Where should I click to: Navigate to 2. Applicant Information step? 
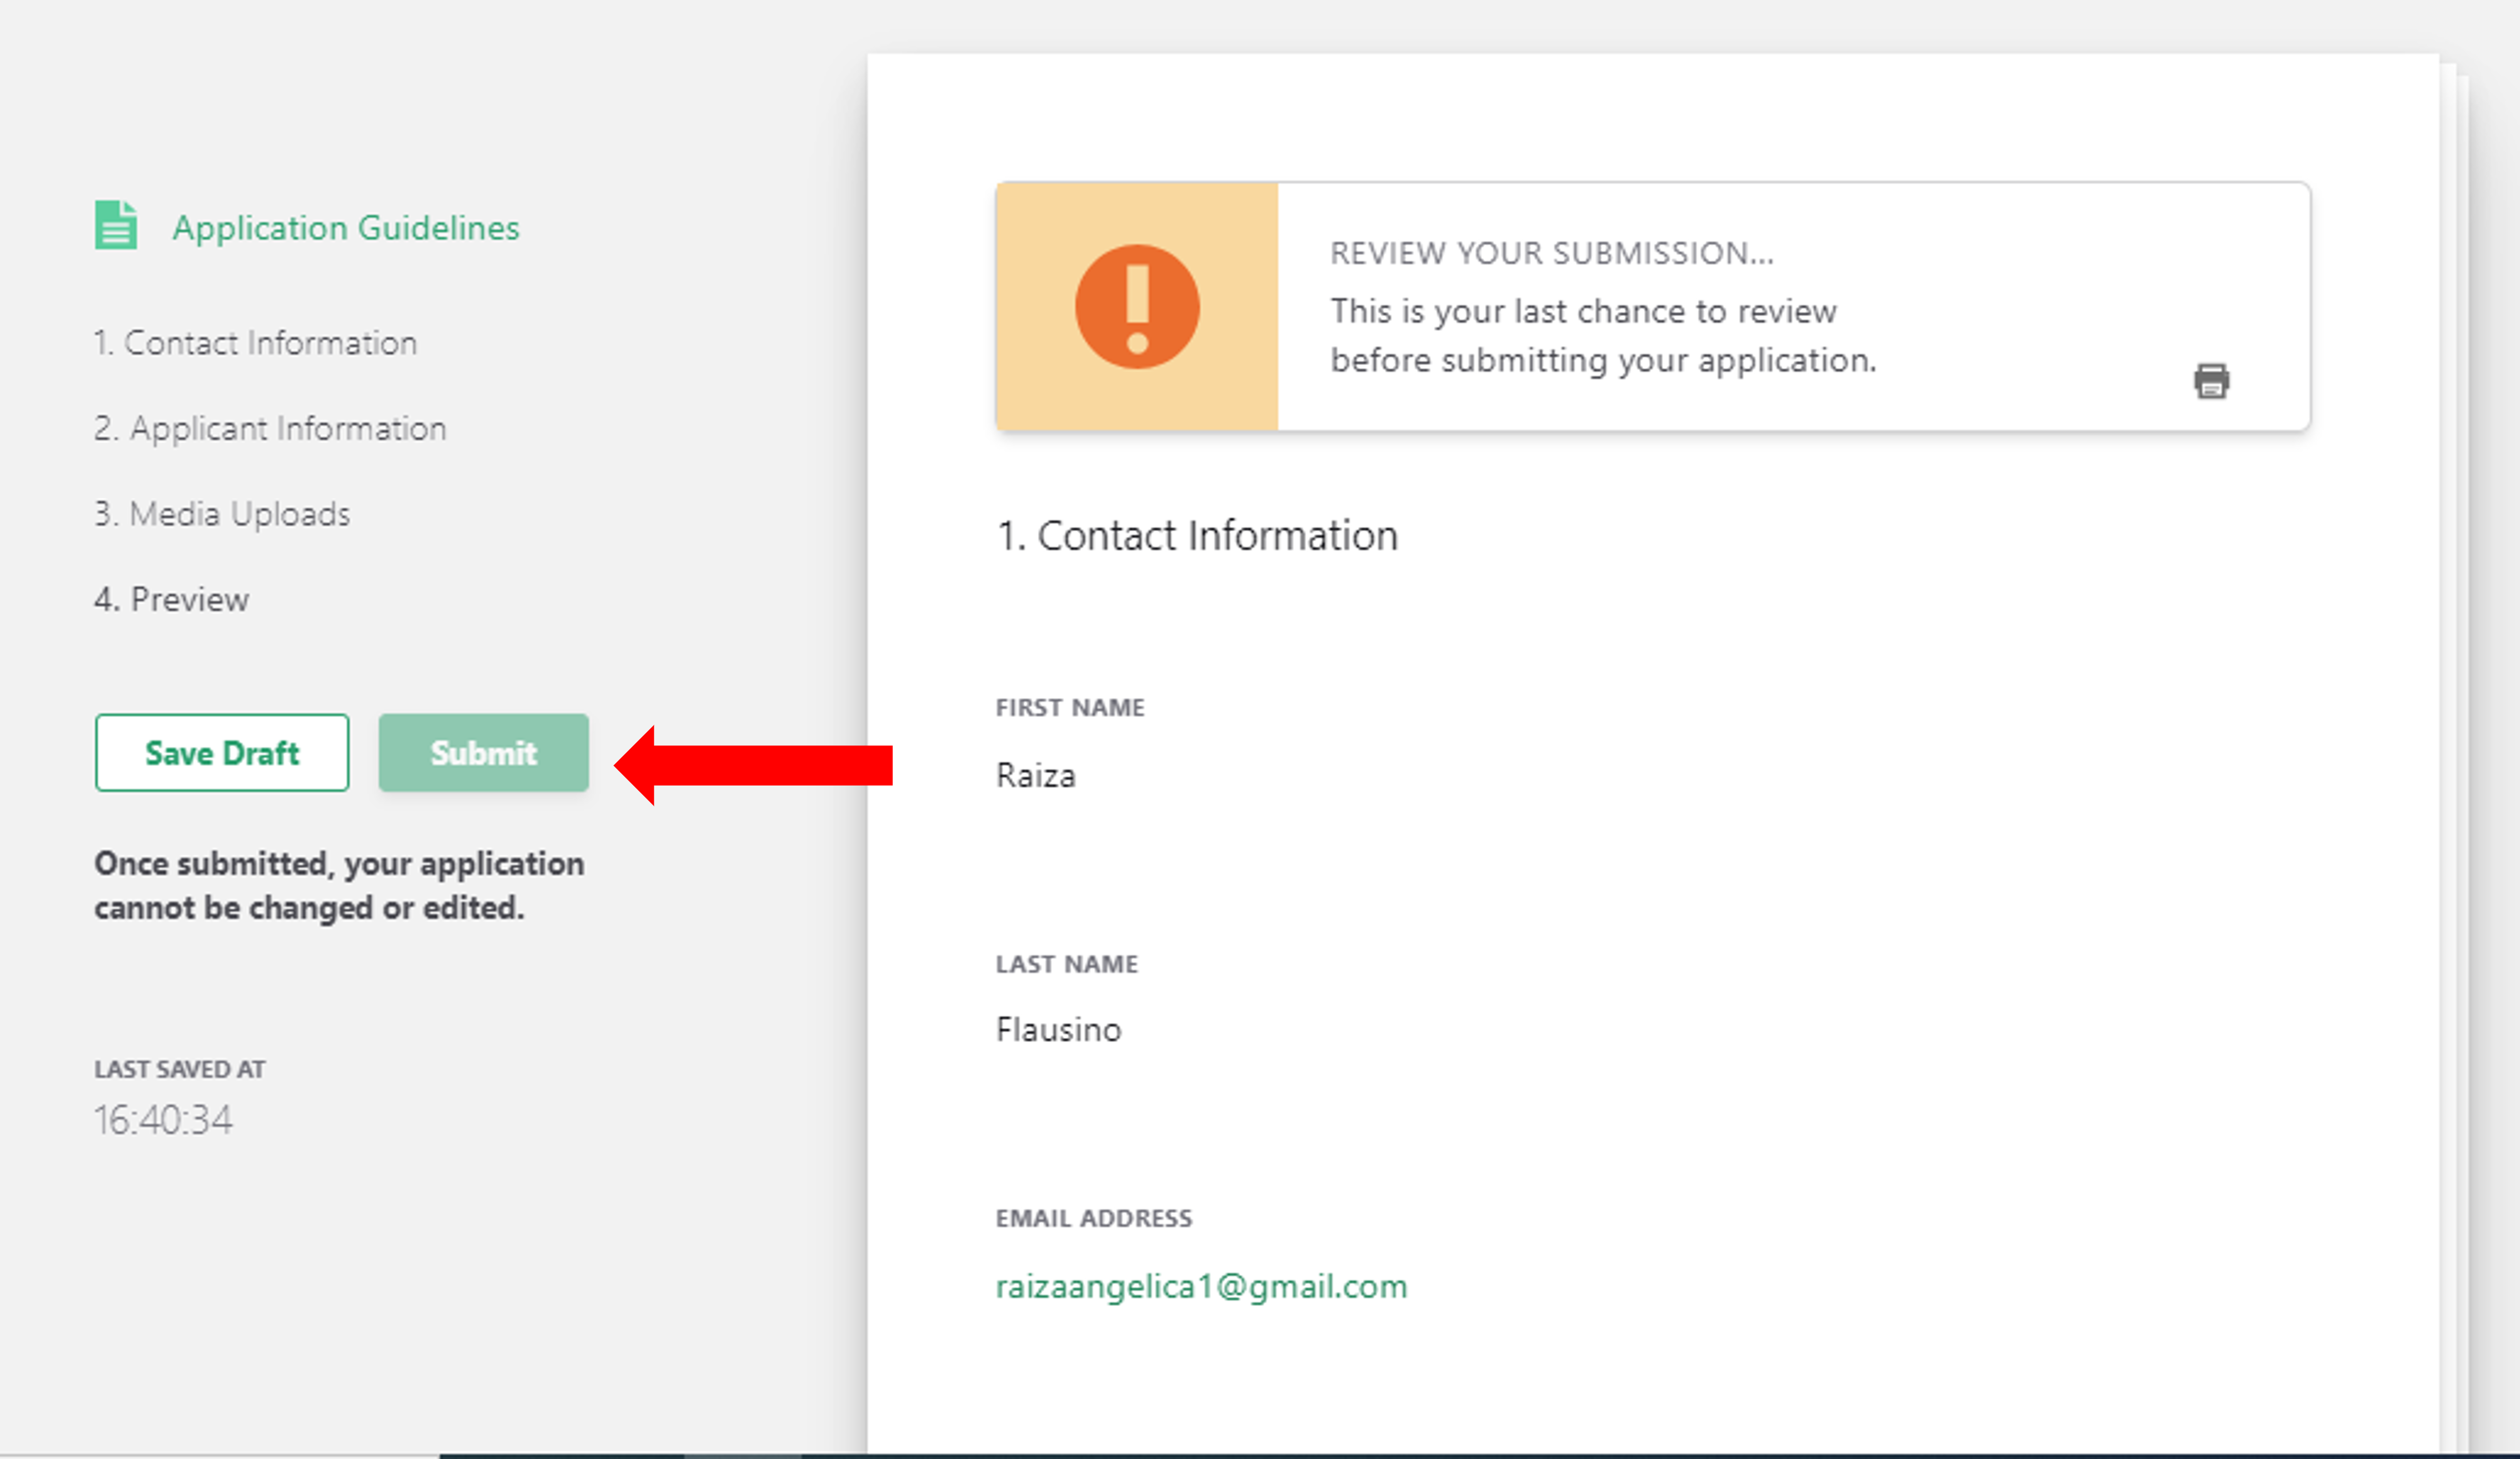click(270, 428)
